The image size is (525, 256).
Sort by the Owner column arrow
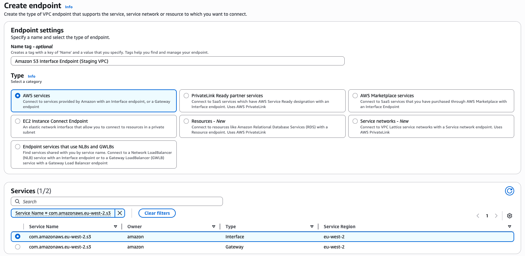[213, 227]
